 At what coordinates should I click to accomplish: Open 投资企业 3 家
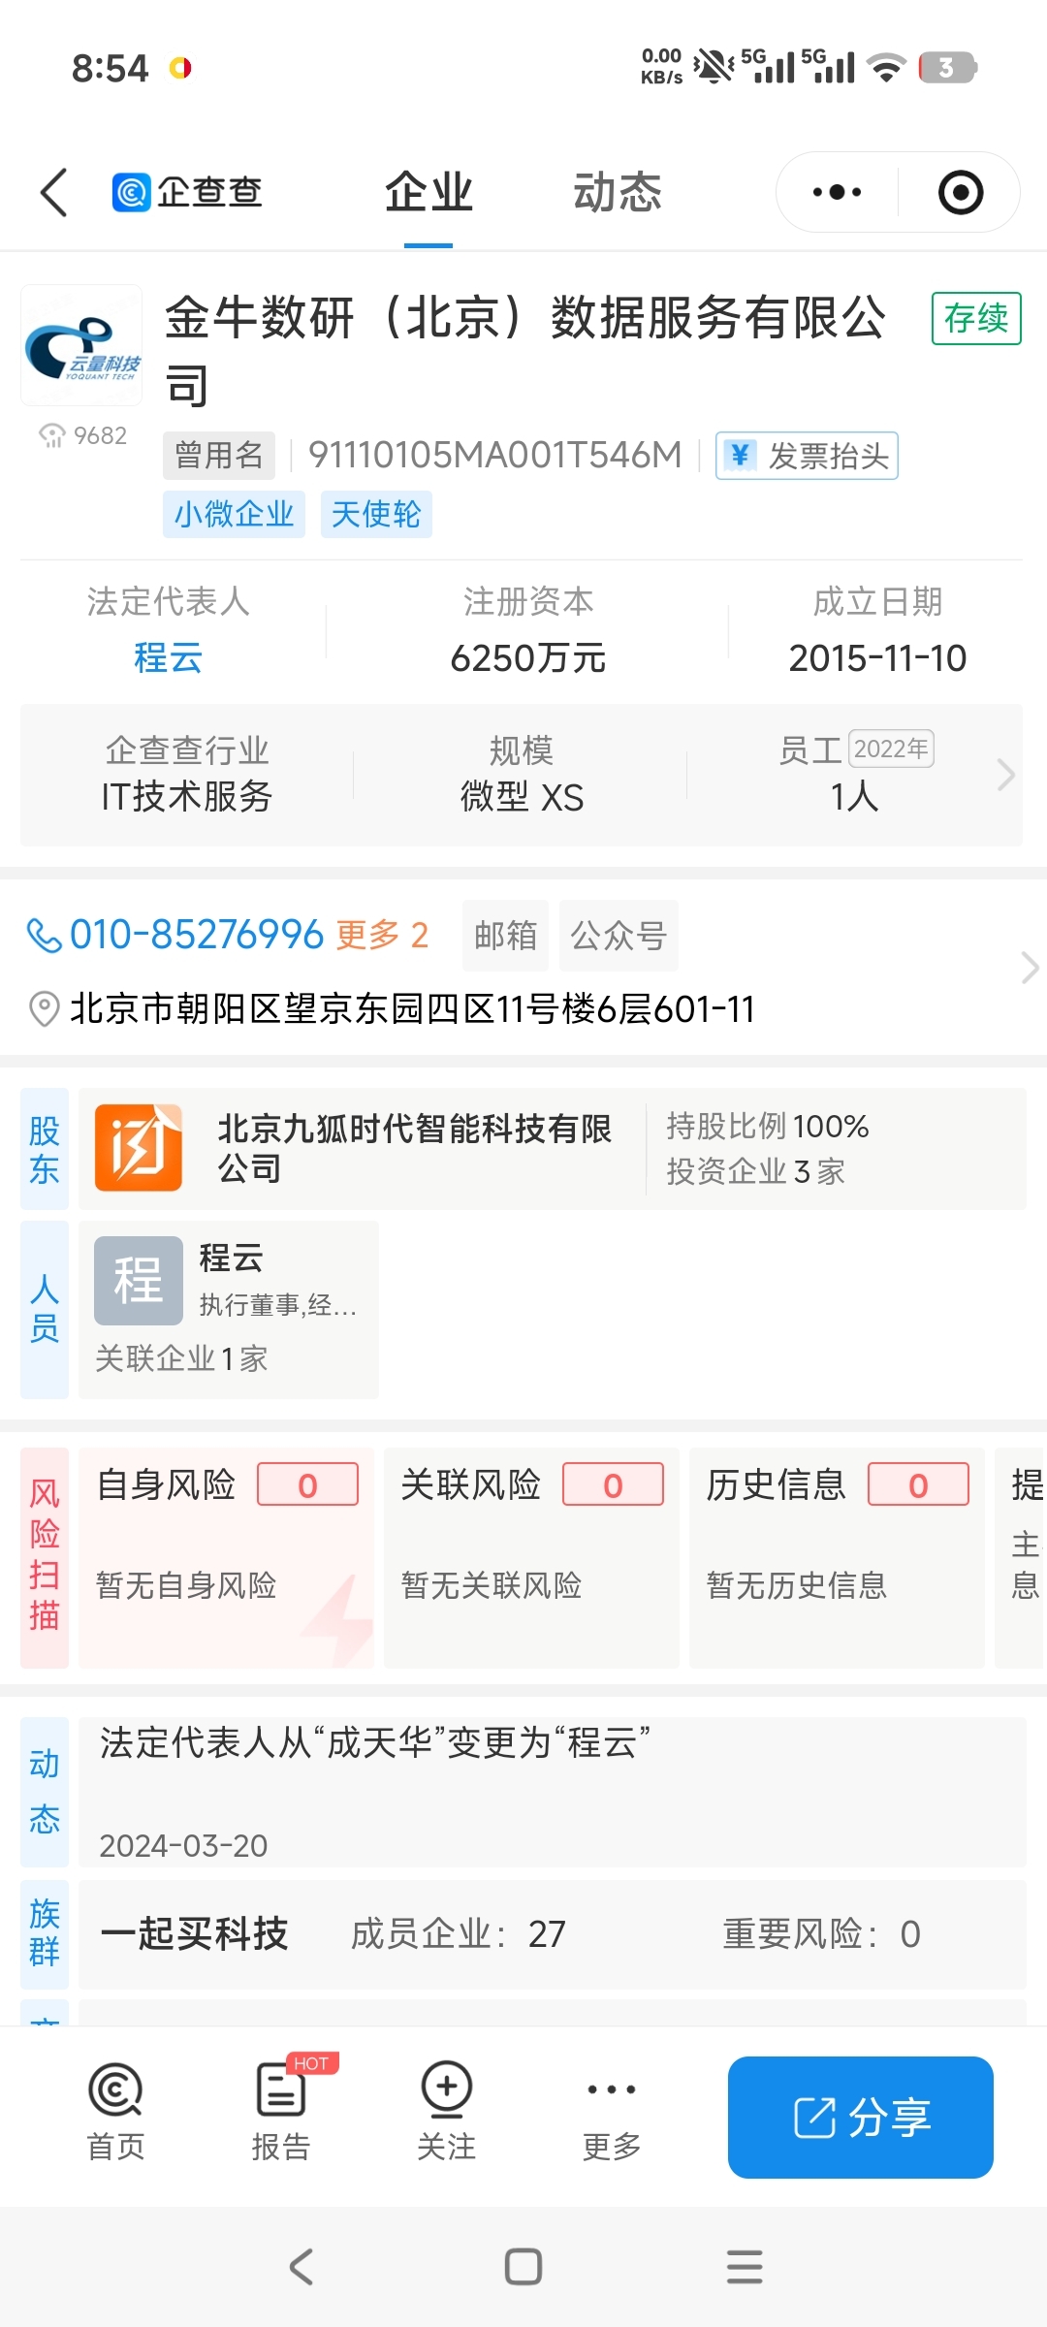[755, 1171]
